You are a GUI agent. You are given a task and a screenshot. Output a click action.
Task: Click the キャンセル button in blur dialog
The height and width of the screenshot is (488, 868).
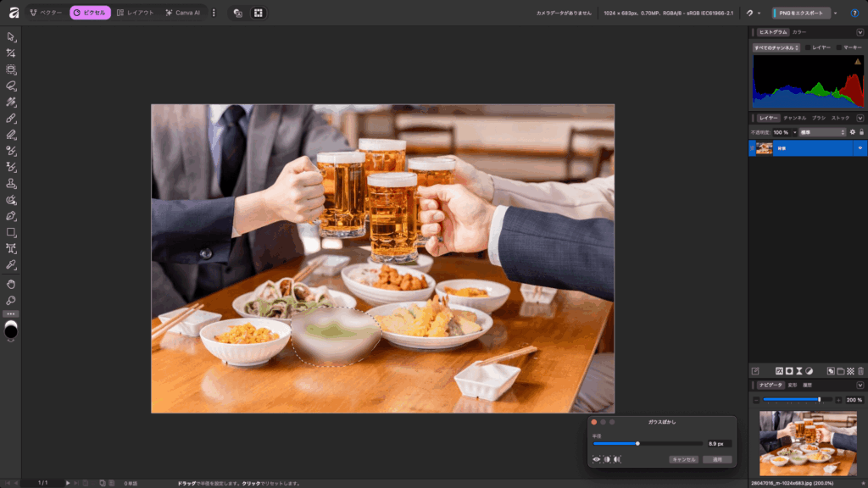click(x=683, y=459)
